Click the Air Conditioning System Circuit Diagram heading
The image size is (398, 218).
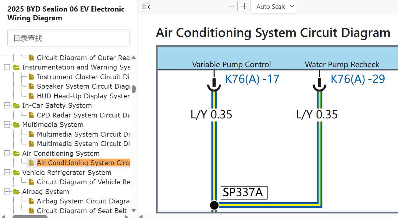tap(273, 32)
